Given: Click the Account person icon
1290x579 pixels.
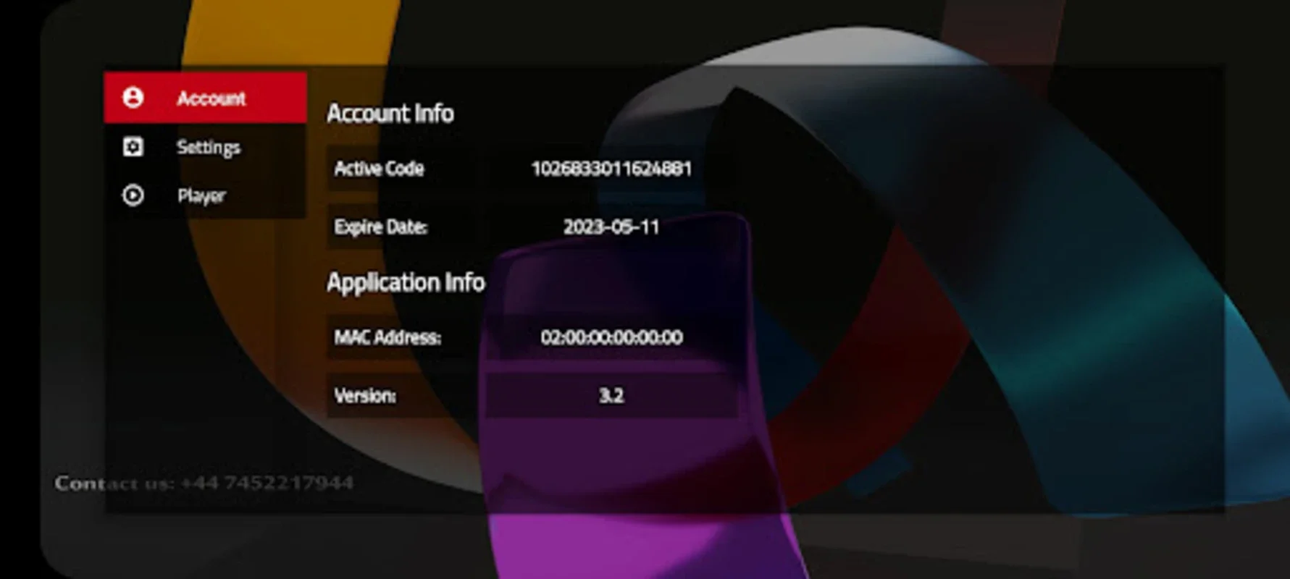Looking at the screenshot, I should (133, 97).
